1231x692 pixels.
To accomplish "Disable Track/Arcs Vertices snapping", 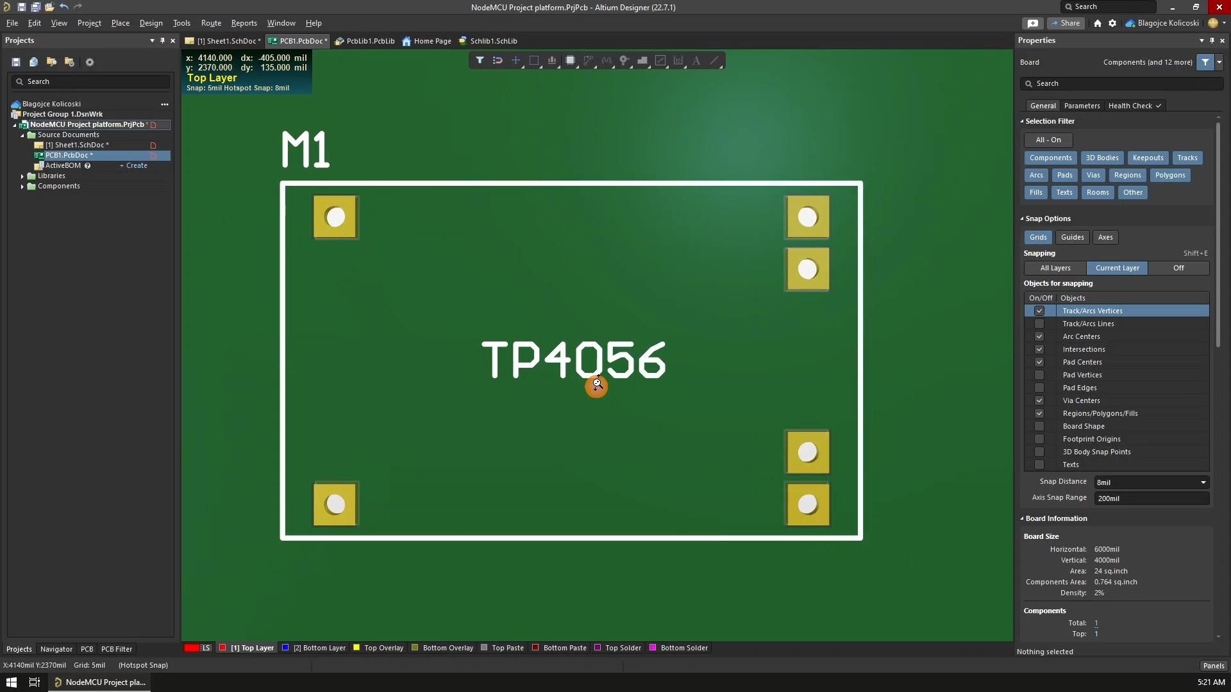I will 1039,311.
